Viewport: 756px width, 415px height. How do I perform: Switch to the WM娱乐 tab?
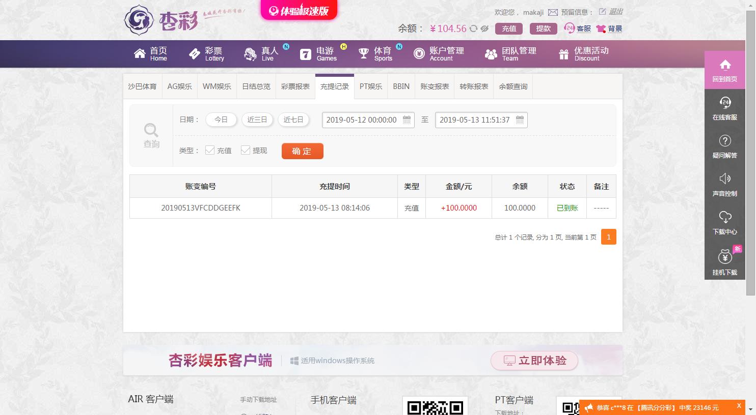pyautogui.click(x=217, y=86)
